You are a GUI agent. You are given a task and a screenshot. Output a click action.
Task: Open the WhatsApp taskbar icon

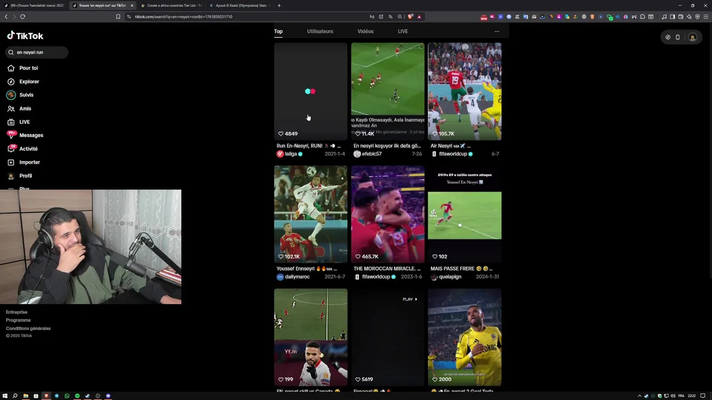[67, 396]
